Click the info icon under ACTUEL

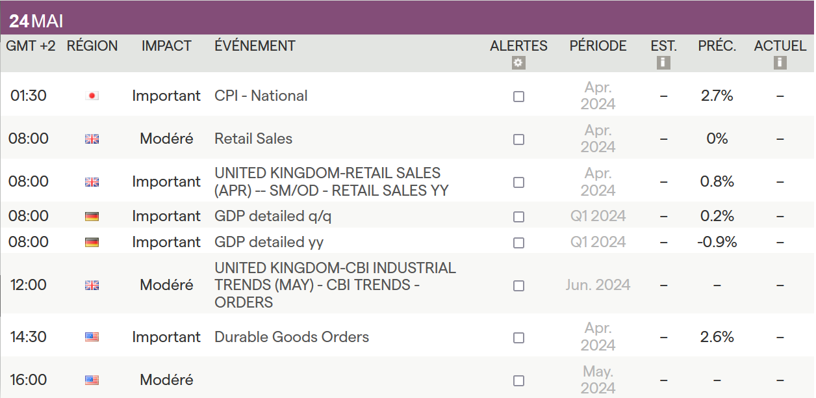(780, 63)
